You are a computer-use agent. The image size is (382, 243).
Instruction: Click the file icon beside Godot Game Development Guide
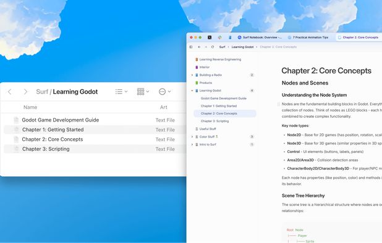click(16, 120)
